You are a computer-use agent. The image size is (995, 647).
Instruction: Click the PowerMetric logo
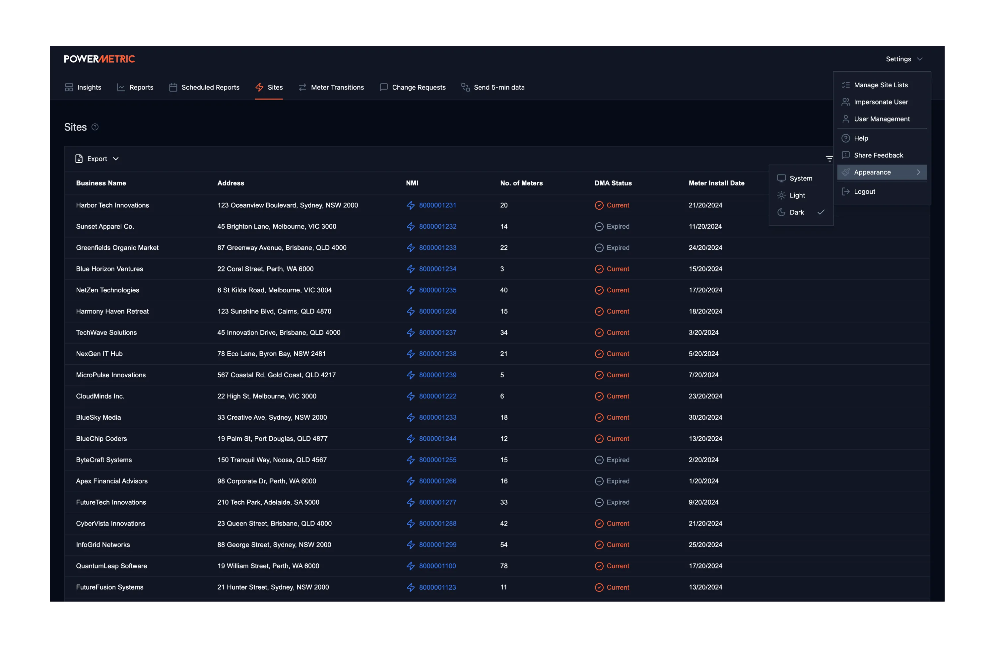pos(99,59)
